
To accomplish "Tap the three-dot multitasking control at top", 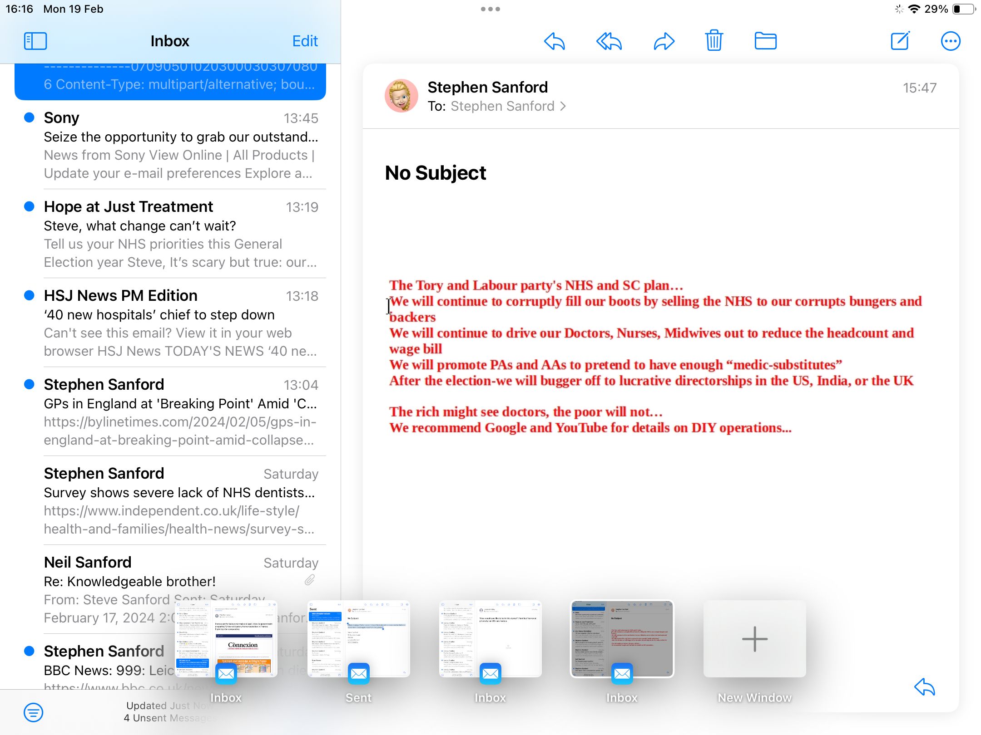I will pyautogui.click(x=490, y=9).
